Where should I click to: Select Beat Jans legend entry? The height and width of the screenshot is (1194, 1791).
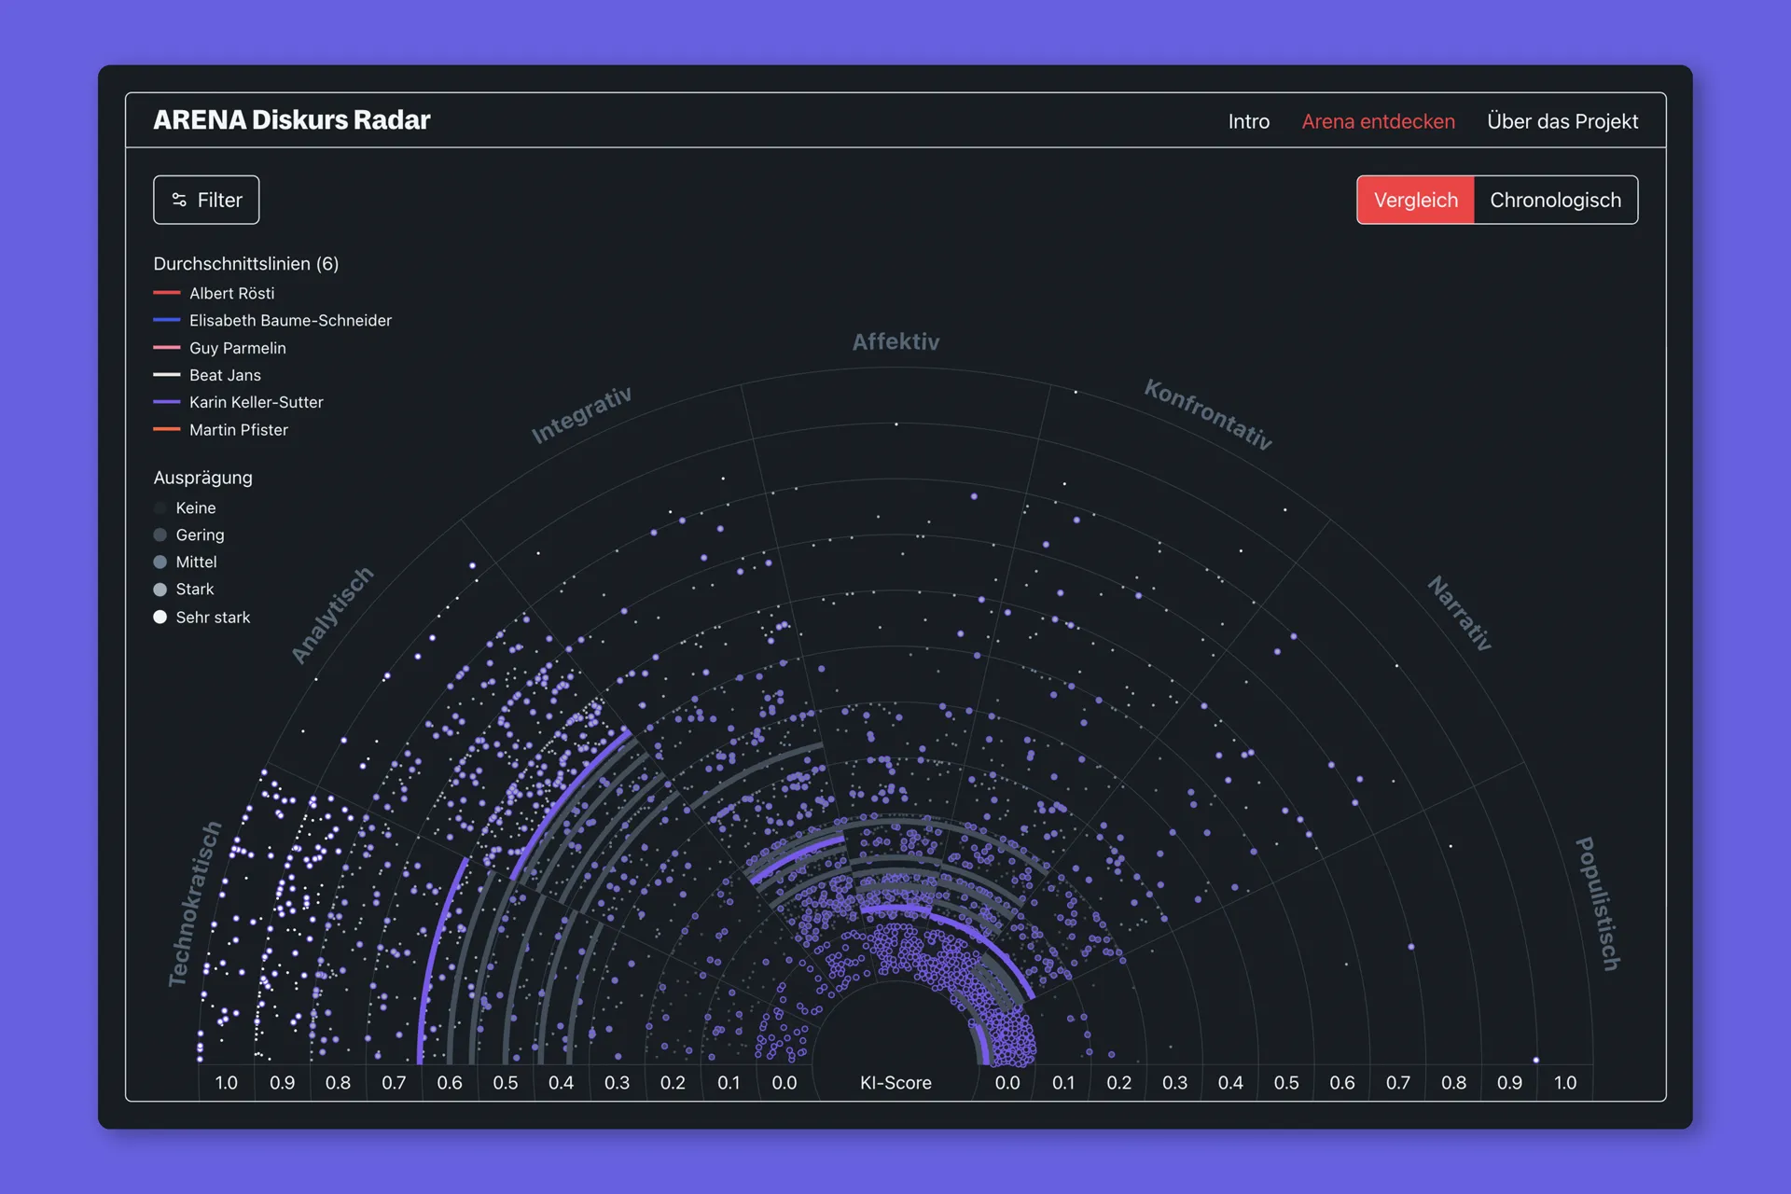pos(207,375)
